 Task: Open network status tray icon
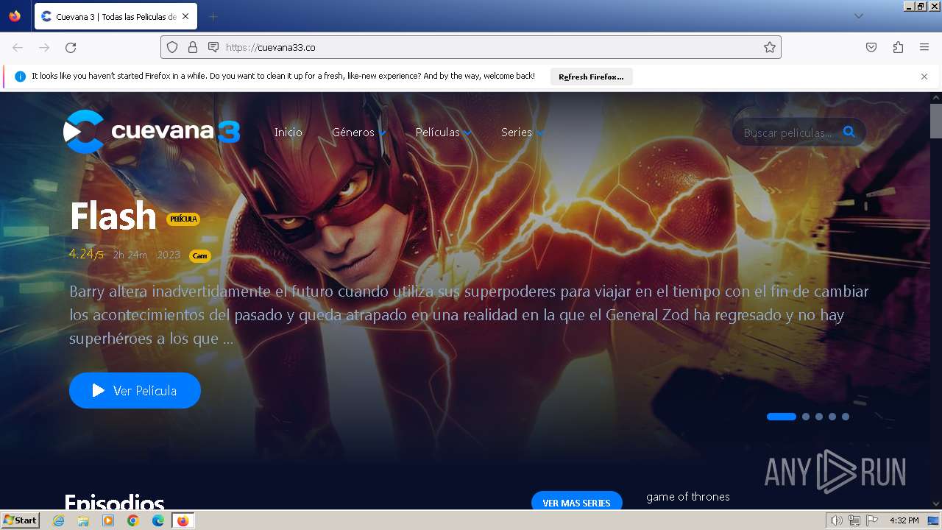coord(854,520)
